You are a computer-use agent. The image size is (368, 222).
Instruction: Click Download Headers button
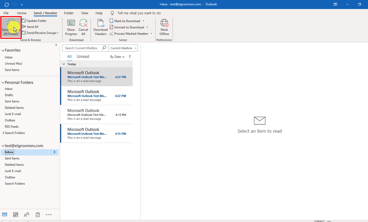(x=100, y=28)
